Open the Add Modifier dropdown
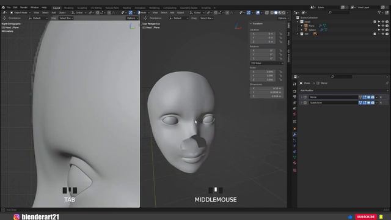Screen dimensions: 391x220 tap(343, 90)
